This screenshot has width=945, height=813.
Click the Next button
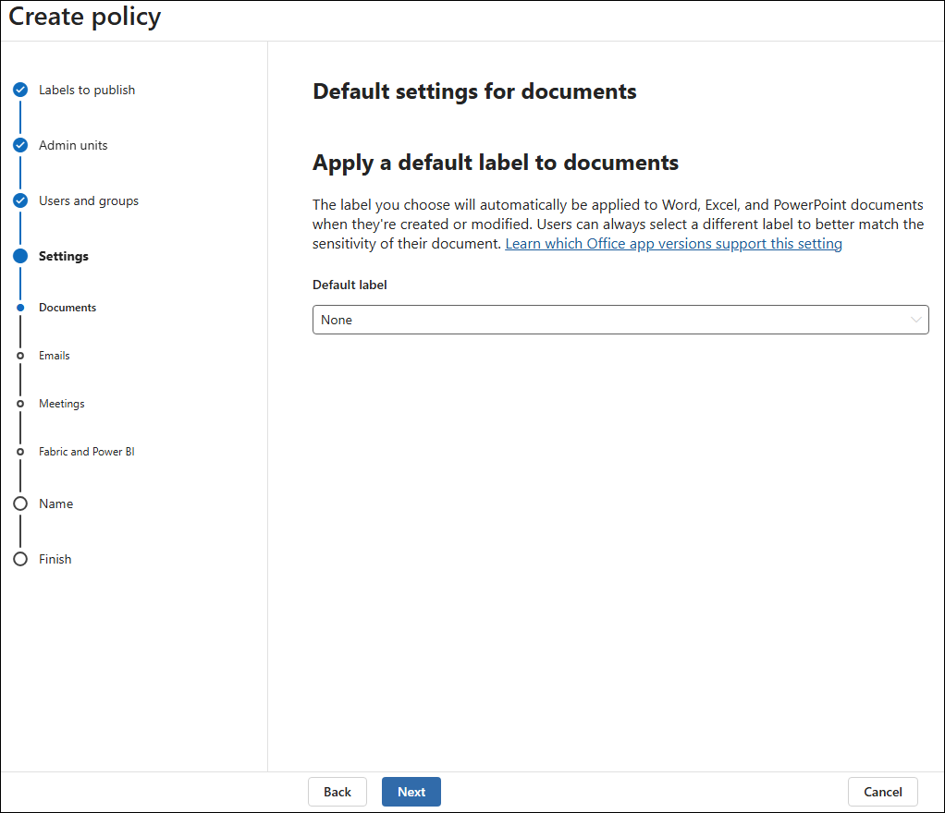411,792
